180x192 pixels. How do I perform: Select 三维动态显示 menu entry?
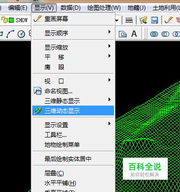[x=73, y=110]
